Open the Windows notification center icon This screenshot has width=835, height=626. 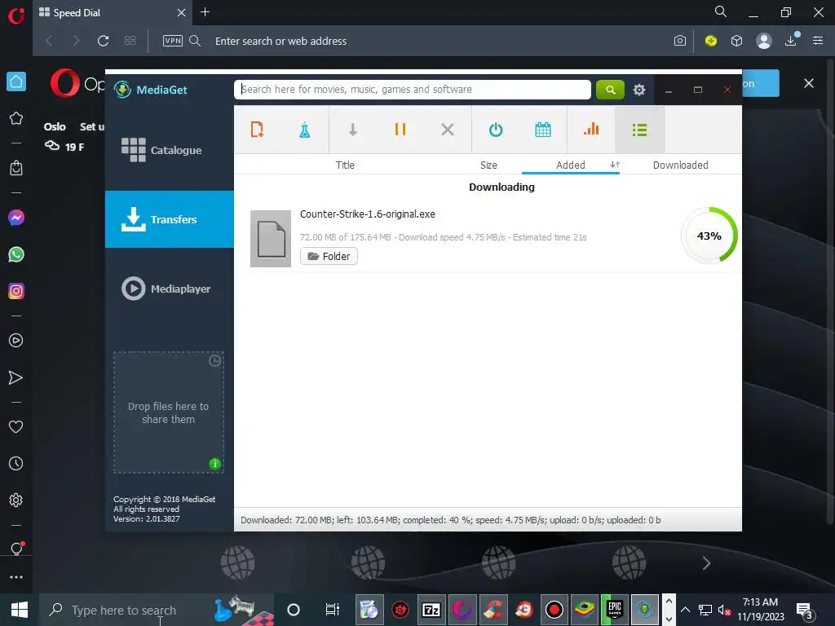coord(803,611)
